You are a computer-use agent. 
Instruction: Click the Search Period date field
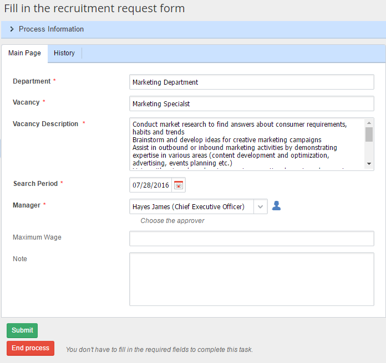(x=151, y=185)
